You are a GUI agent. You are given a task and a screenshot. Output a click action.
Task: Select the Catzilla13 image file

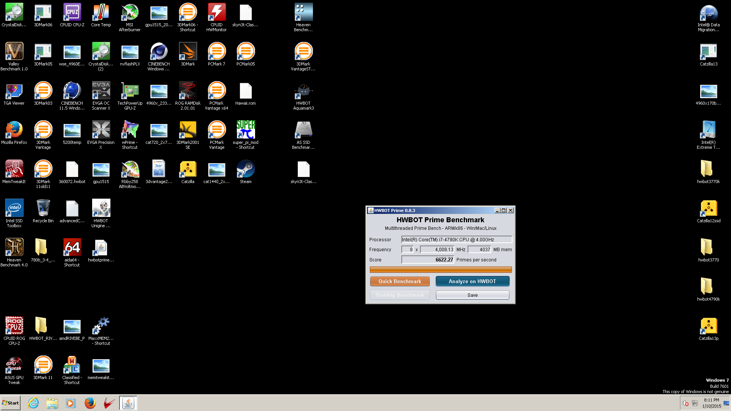pos(709,54)
